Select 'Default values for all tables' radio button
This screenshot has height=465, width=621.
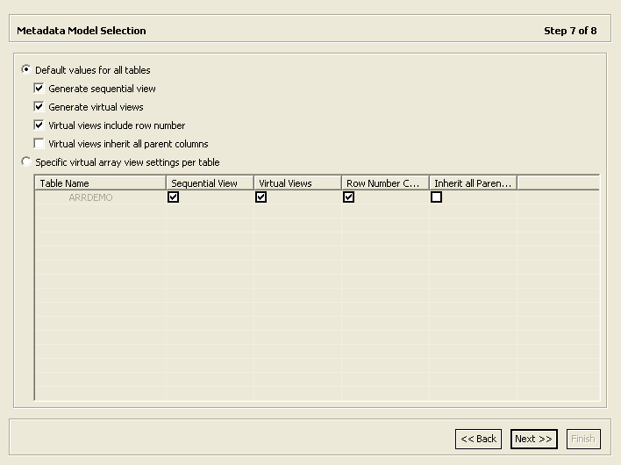(26, 70)
